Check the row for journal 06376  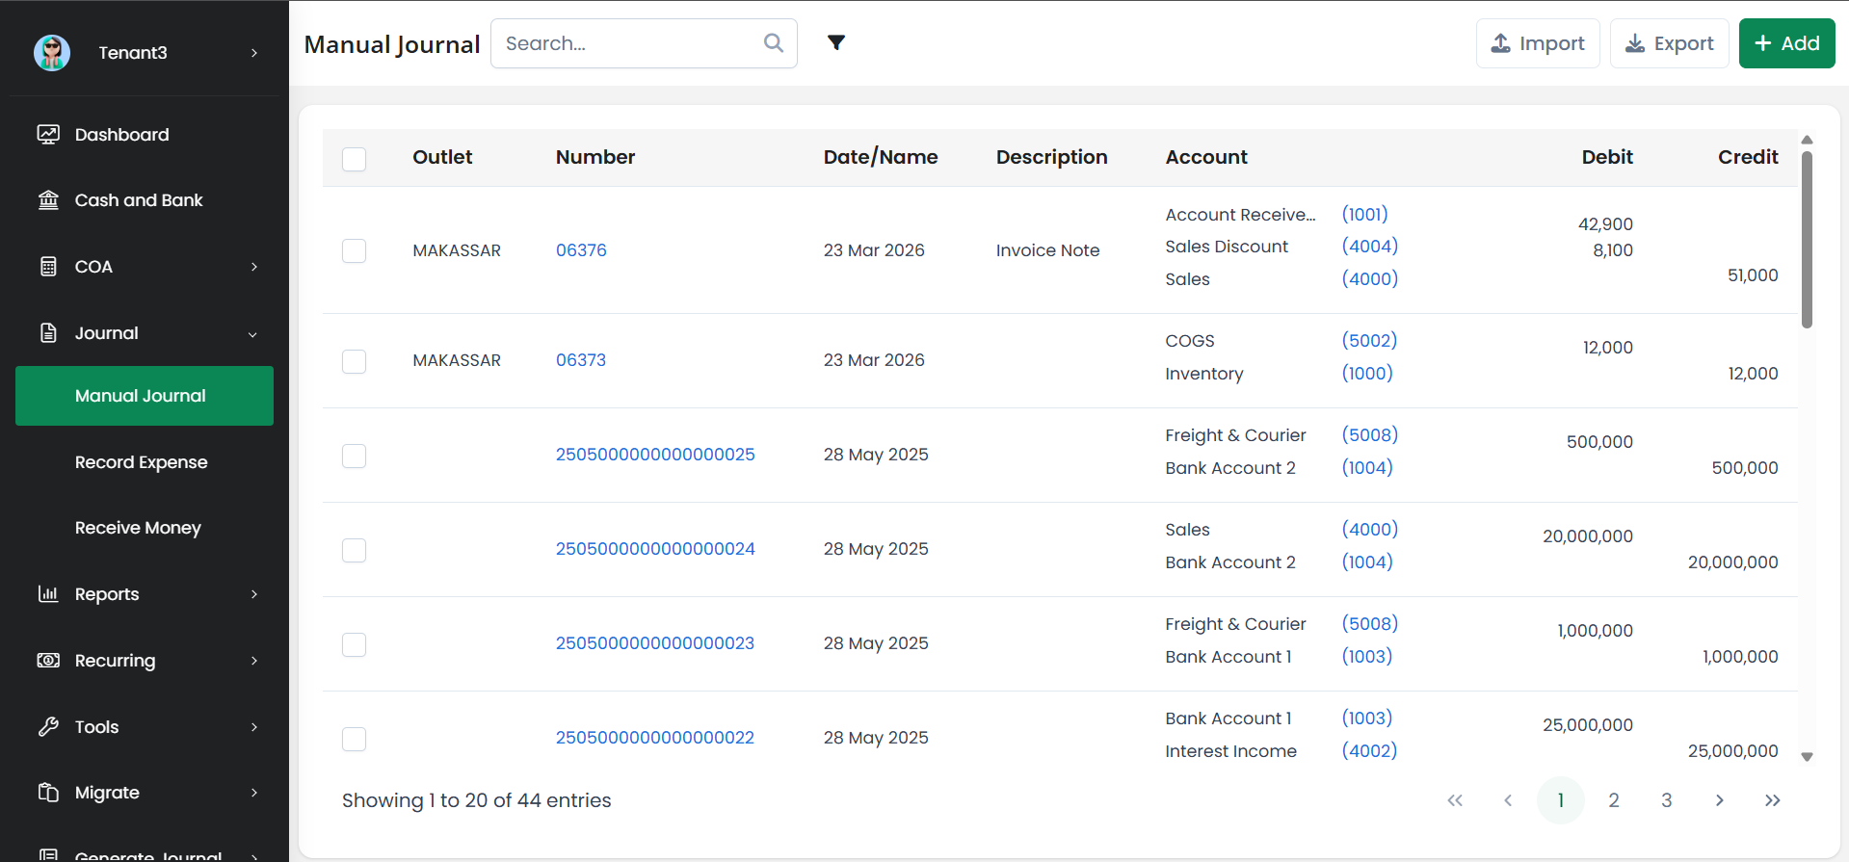[x=355, y=251]
